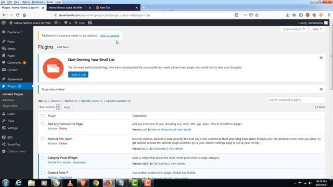Open Windows Start button
The height and width of the screenshot is (187, 333).
click(6, 183)
